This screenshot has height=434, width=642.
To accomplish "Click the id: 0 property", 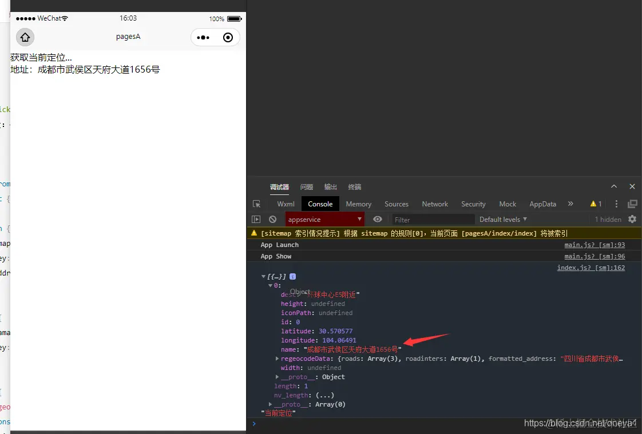I will [x=290, y=322].
